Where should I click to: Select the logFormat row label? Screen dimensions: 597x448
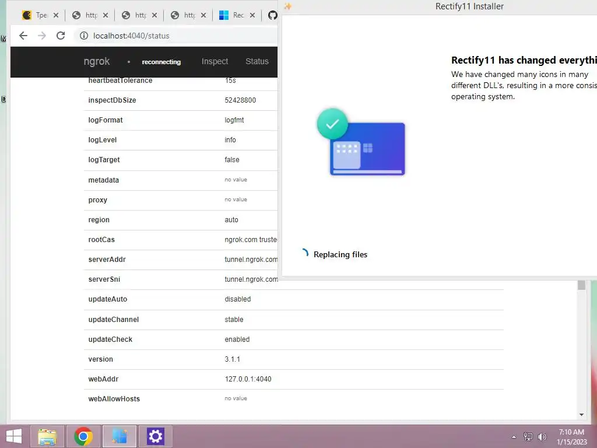pyautogui.click(x=106, y=120)
